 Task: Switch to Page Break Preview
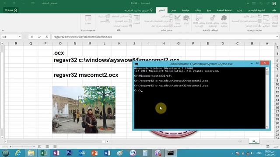point(39,147)
